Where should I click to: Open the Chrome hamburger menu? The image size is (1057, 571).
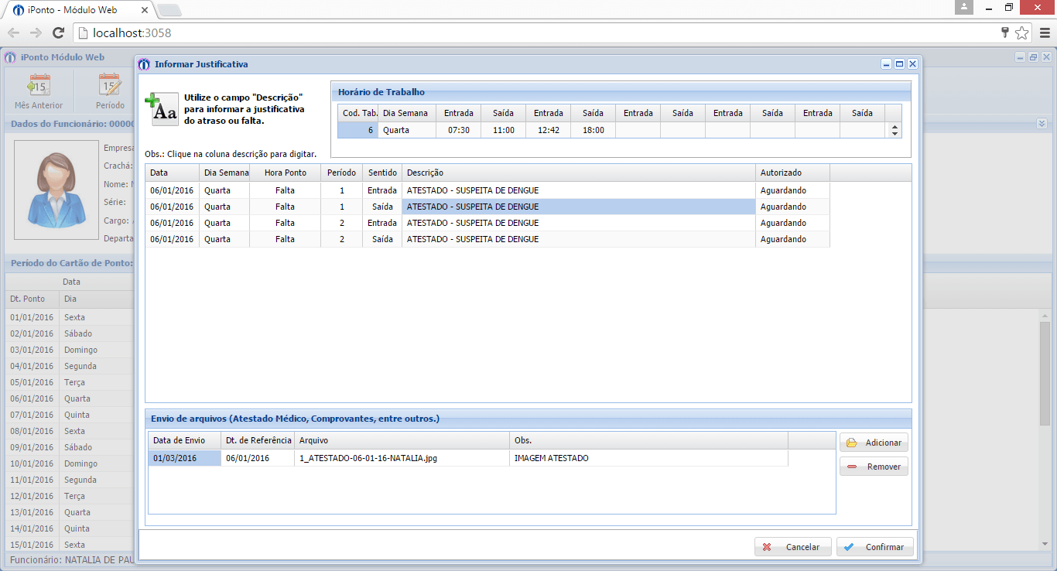(1045, 33)
